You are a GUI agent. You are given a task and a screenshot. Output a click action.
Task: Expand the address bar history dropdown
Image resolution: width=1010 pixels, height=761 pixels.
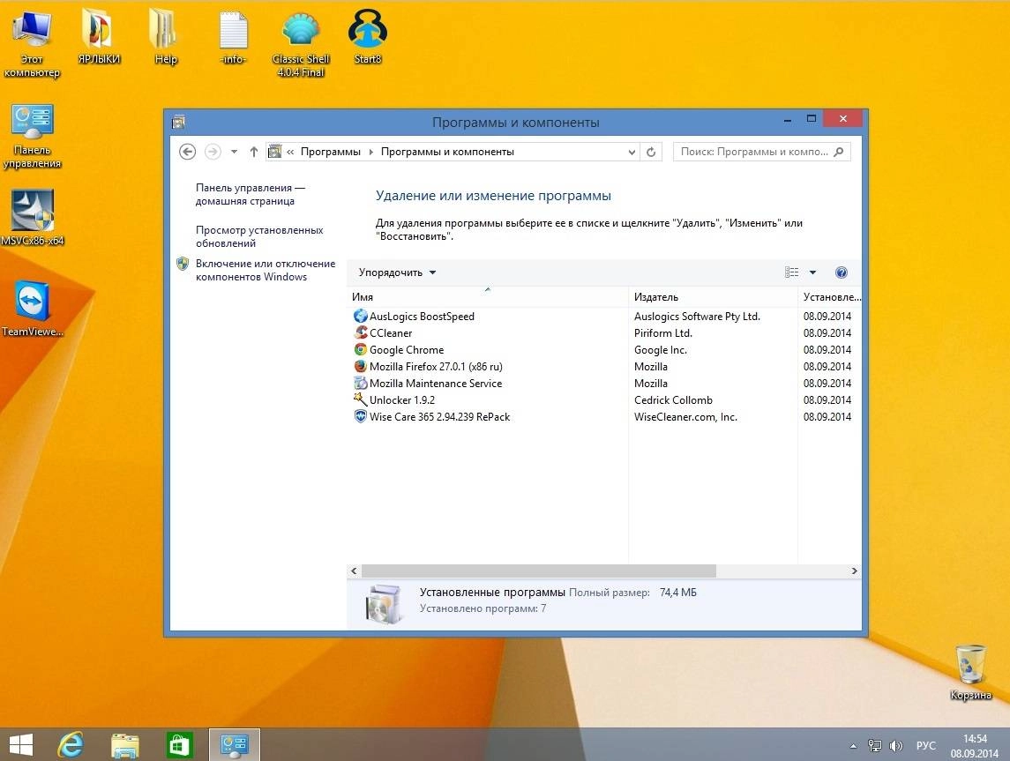coord(632,152)
